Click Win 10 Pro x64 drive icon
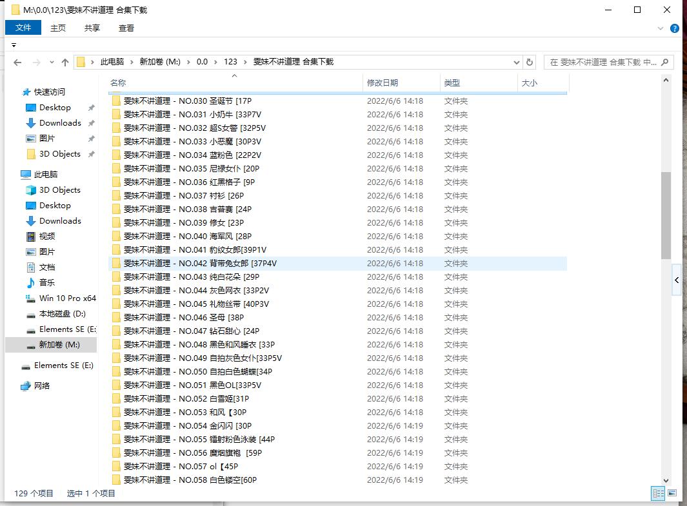687x506 pixels. pyautogui.click(x=30, y=298)
